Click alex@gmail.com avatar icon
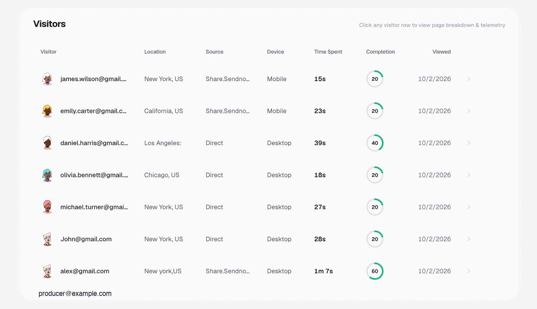 (48, 271)
